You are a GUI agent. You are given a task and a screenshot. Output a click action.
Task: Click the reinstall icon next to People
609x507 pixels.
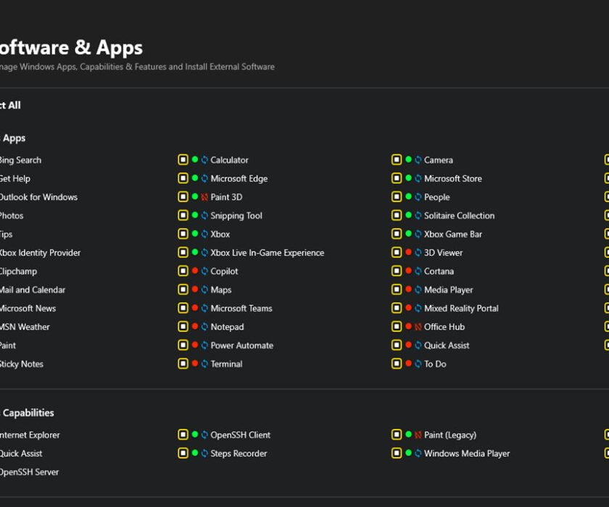point(418,197)
